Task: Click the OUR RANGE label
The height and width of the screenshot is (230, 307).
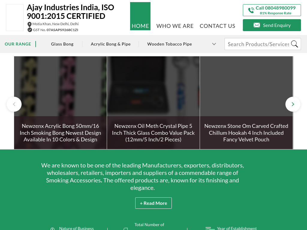Action: click(x=18, y=44)
